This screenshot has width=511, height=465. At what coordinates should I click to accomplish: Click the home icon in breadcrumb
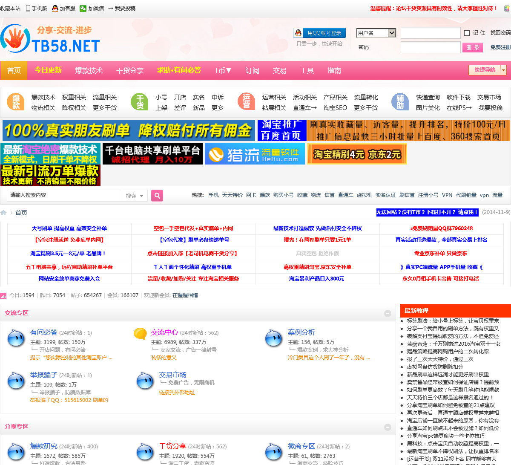(3, 213)
